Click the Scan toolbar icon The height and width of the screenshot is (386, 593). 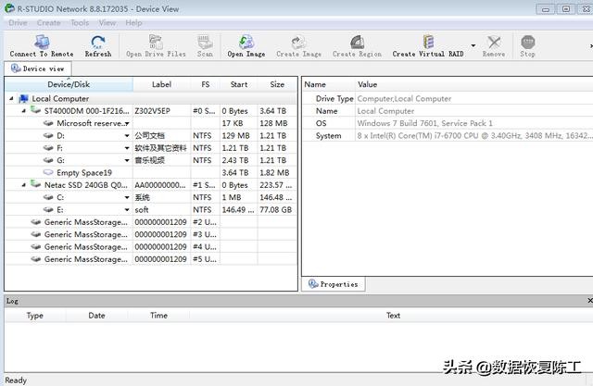tap(205, 42)
